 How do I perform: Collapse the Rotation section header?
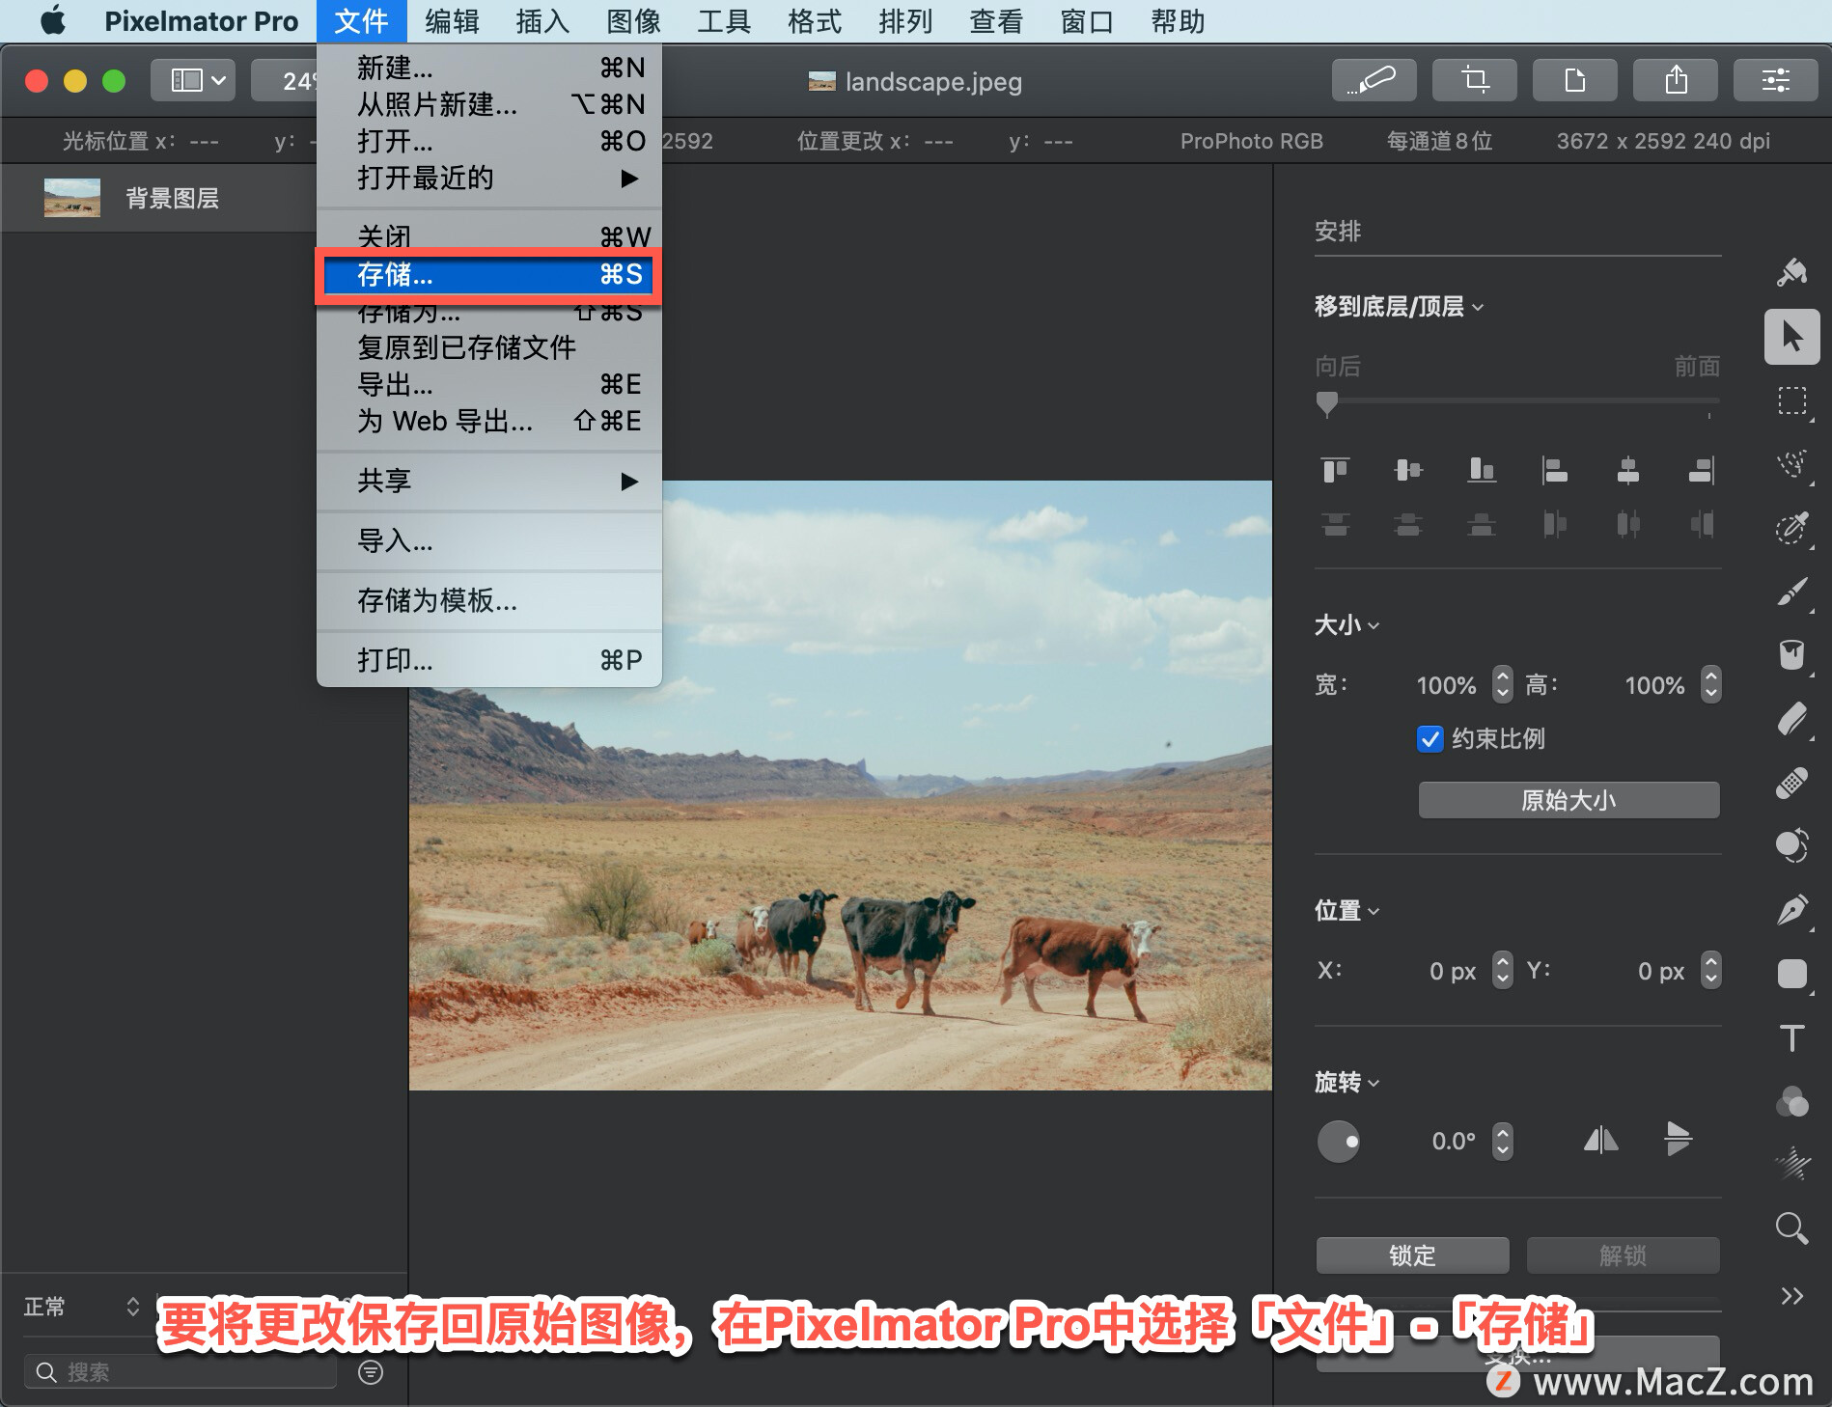coord(1346,1083)
